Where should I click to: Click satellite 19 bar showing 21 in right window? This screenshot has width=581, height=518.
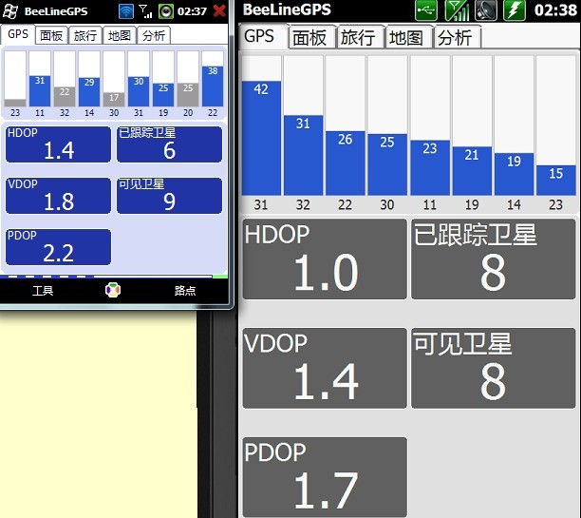(x=472, y=171)
